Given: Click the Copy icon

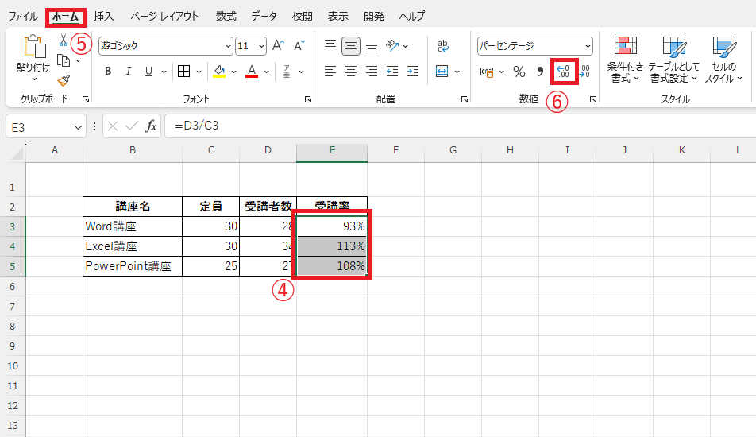Looking at the screenshot, I should pos(64,60).
